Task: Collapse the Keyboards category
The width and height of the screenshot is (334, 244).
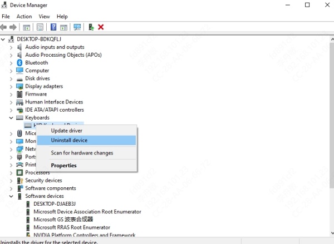Action: [11, 118]
